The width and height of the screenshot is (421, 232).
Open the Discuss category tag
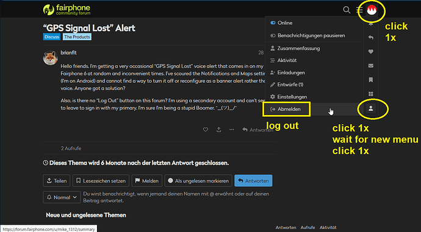(51, 37)
